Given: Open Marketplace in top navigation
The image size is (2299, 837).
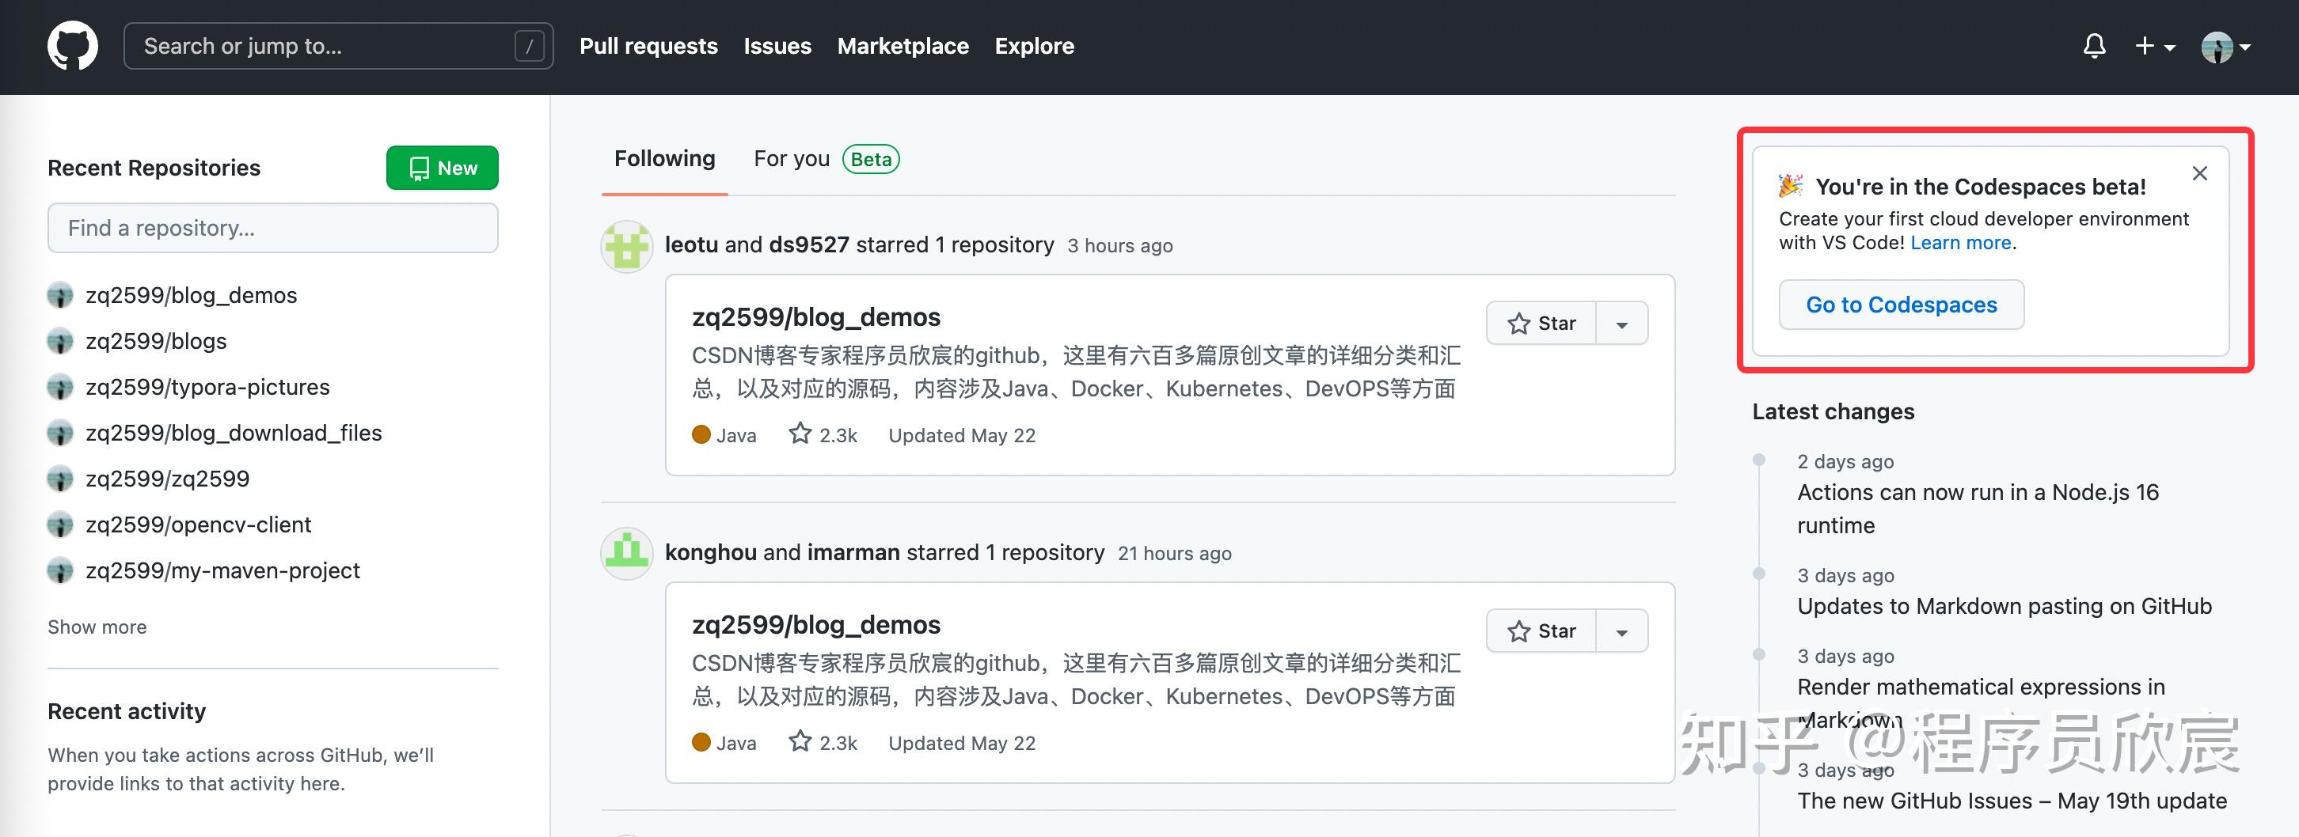Looking at the screenshot, I should click(x=902, y=45).
